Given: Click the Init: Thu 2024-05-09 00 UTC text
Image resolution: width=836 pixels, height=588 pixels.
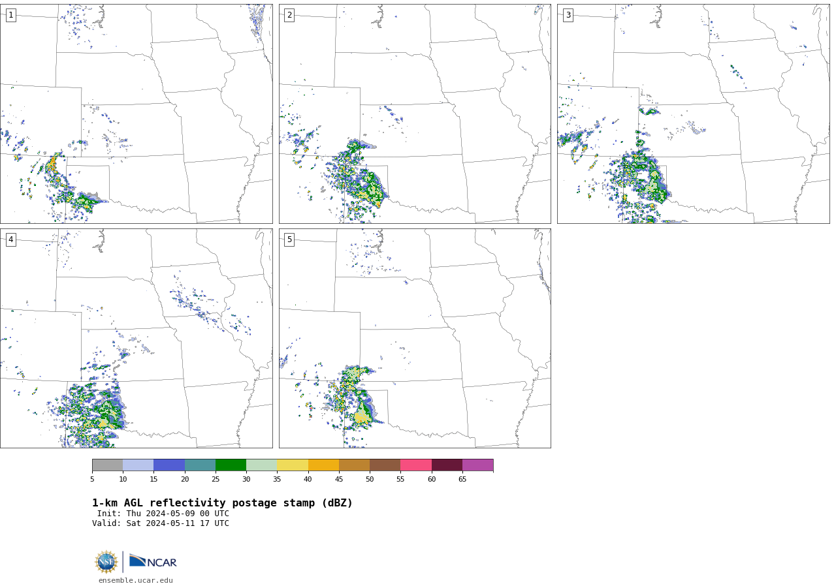Looking at the screenshot, I should 163,514.
